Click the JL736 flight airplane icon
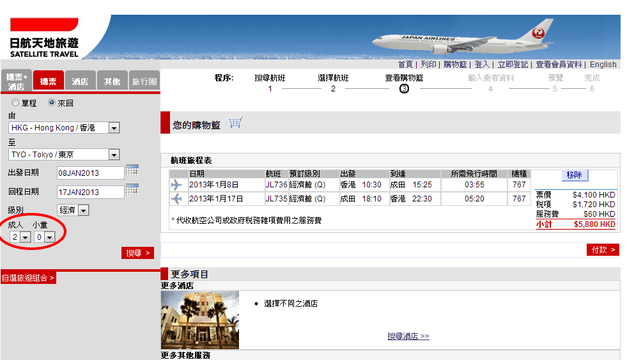This screenshot has width=634, height=360. click(176, 185)
